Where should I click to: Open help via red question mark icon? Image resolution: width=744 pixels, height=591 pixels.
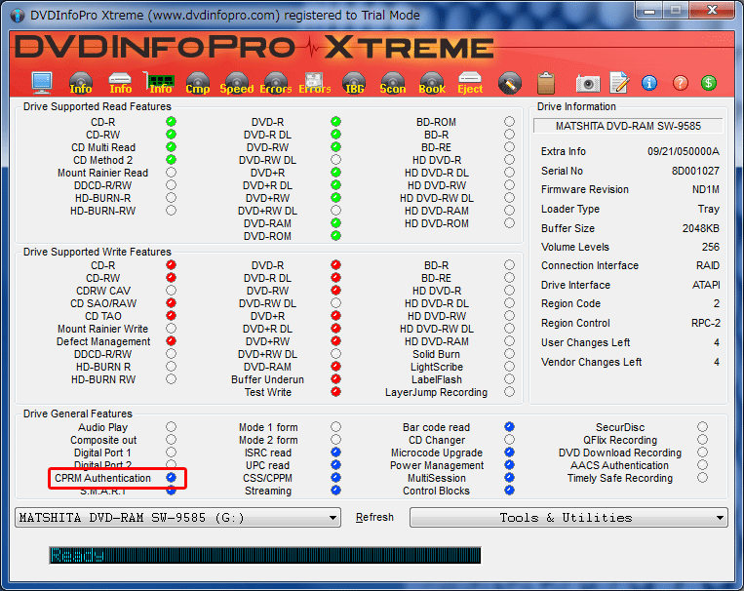tap(680, 83)
